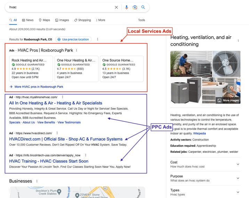
Task: Open three-dot menu on knowledge panel title
Action: pos(238,41)
